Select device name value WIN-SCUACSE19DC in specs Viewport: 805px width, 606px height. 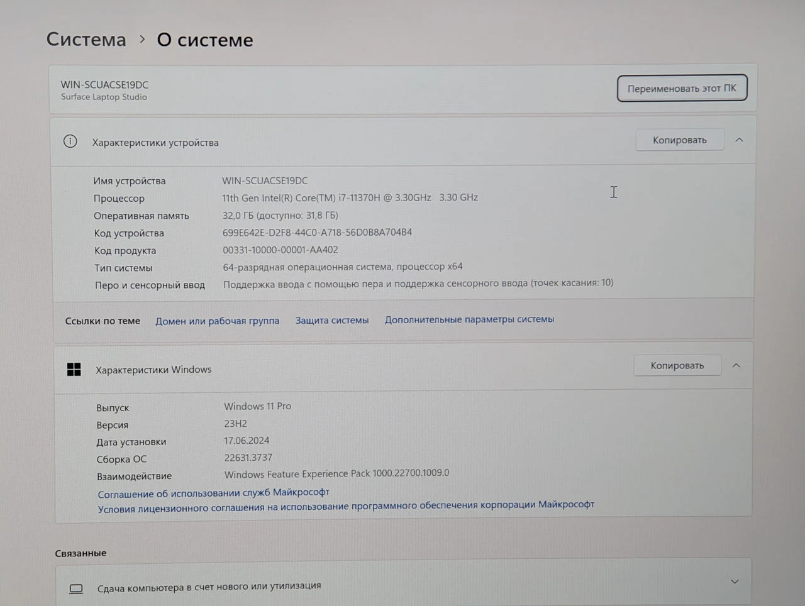[x=265, y=180]
